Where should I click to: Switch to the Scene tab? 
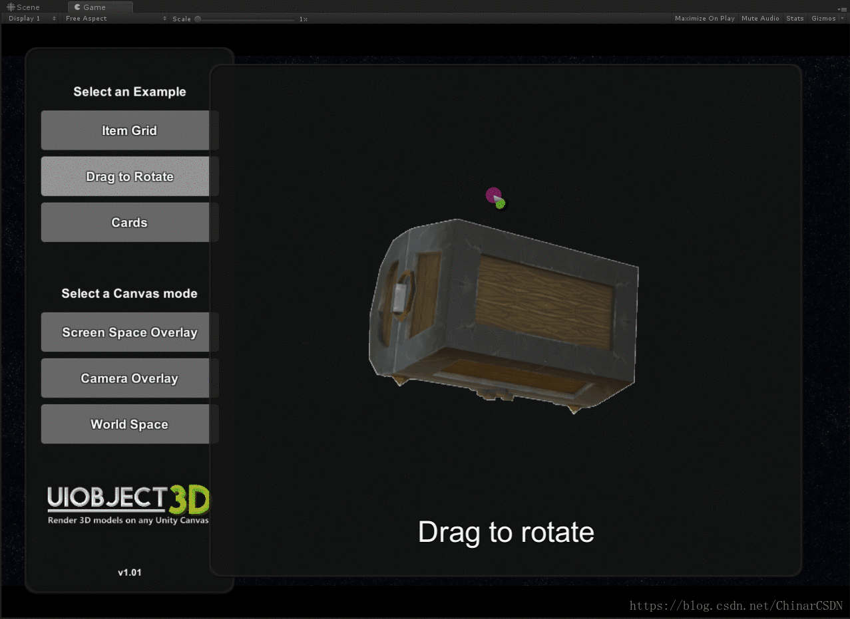[24, 7]
